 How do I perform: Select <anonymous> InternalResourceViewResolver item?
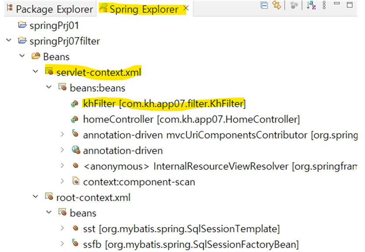[x=220, y=166]
